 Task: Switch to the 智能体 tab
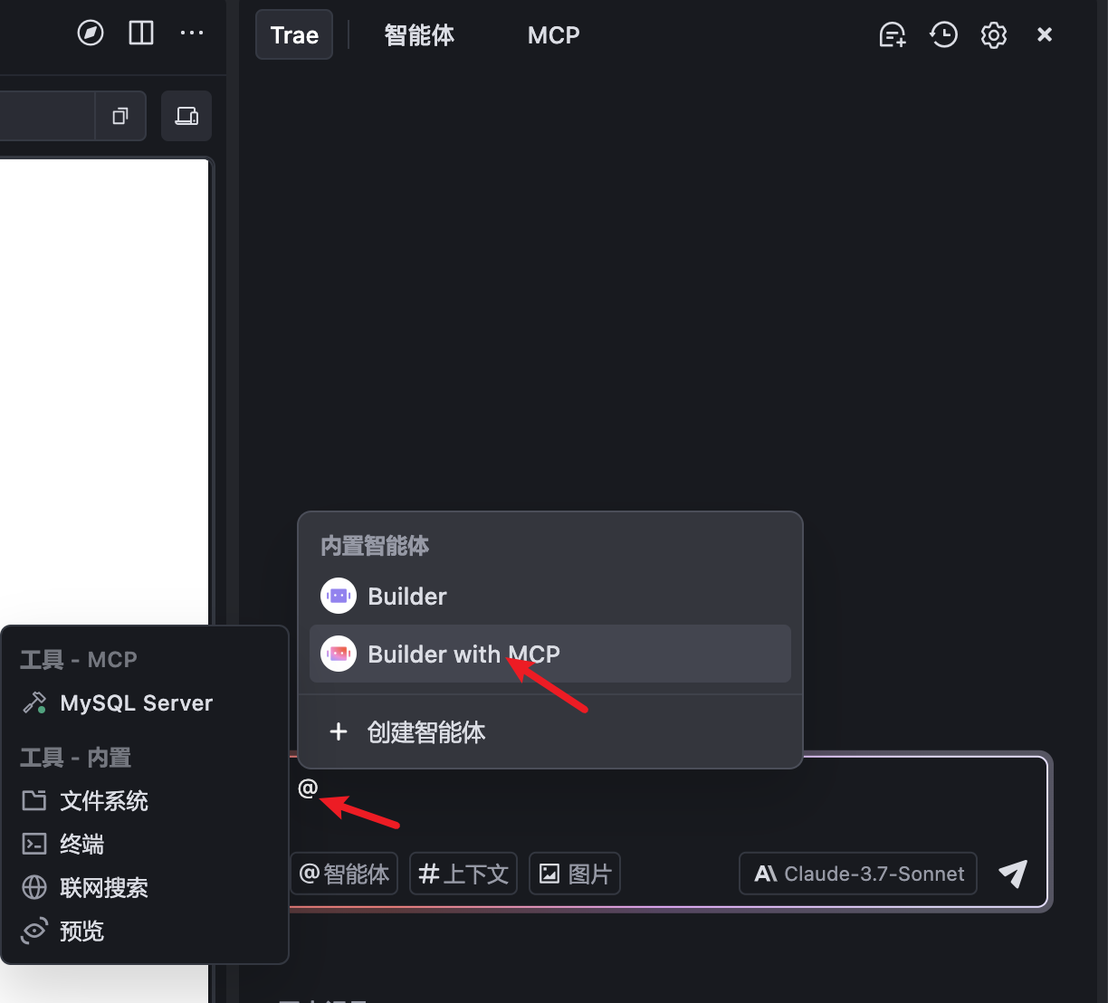pyautogui.click(x=419, y=35)
